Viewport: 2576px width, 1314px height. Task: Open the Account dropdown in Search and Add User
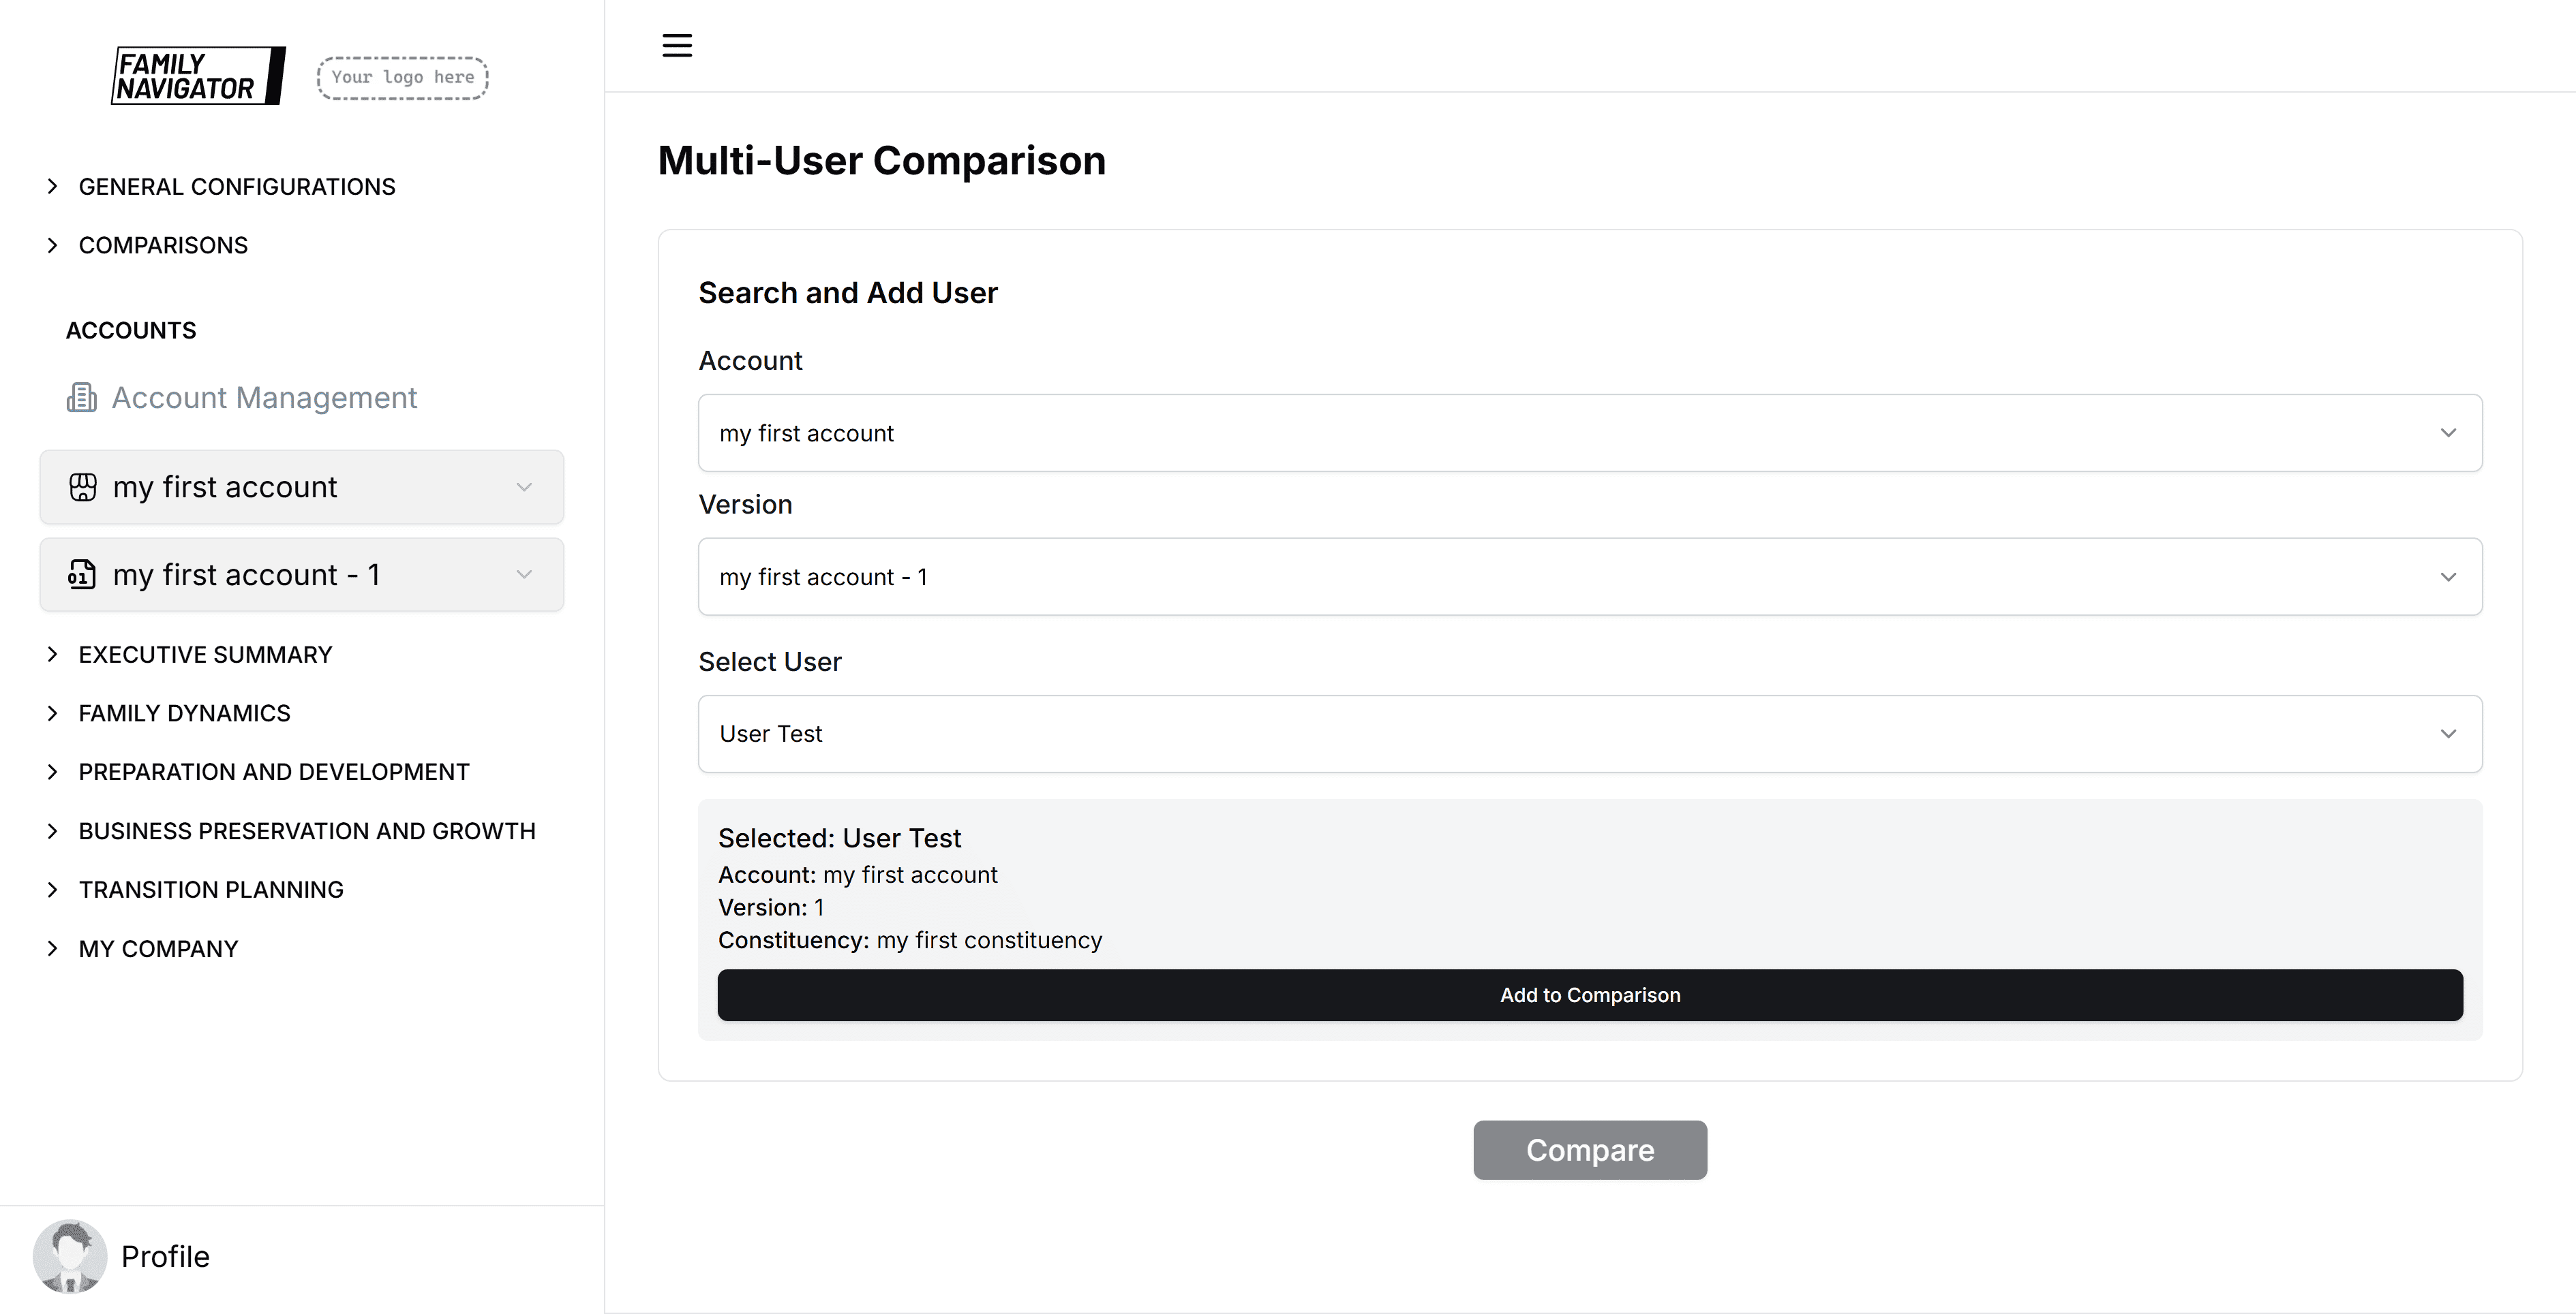tap(2449, 433)
